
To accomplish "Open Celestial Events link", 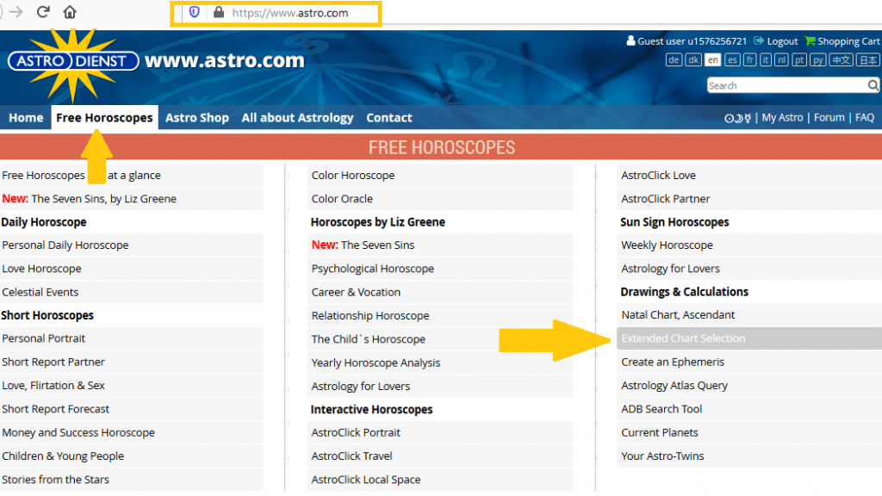I will (132, 293).
